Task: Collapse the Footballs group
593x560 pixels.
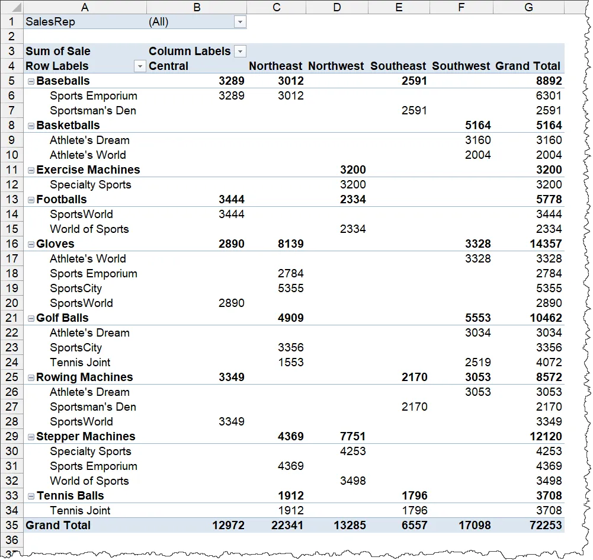Action: point(31,200)
